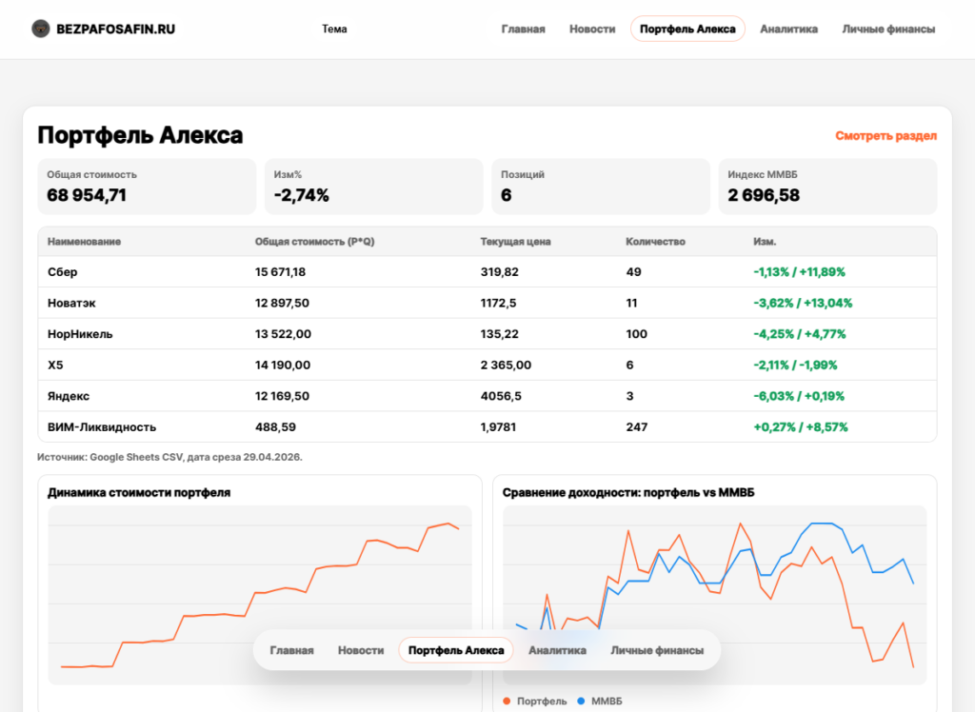
Task: Click Новости in floating bottom nav
Action: (361, 650)
